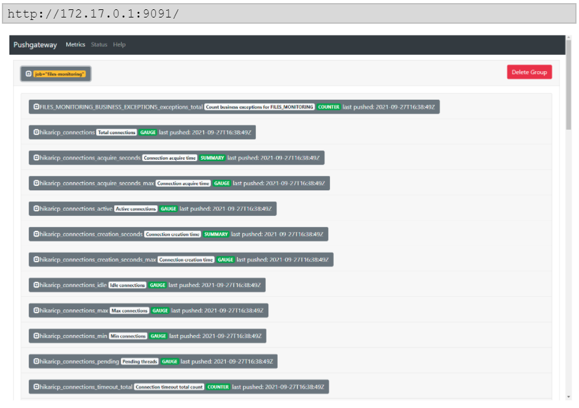This screenshot has height=408, width=579.
Task: Expand the hikaricp_connections_acquire_seconds metric row
Action: tap(36, 158)
